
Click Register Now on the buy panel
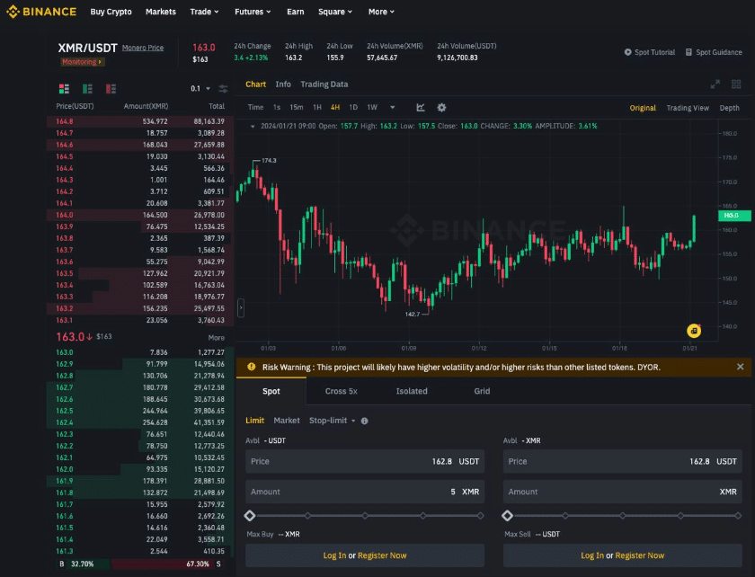[x=382, y=555]
